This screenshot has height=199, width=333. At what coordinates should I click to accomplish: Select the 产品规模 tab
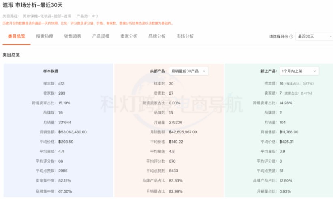tap(100, 36)
